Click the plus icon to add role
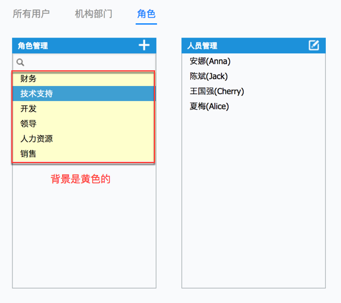 pos(144,45)
